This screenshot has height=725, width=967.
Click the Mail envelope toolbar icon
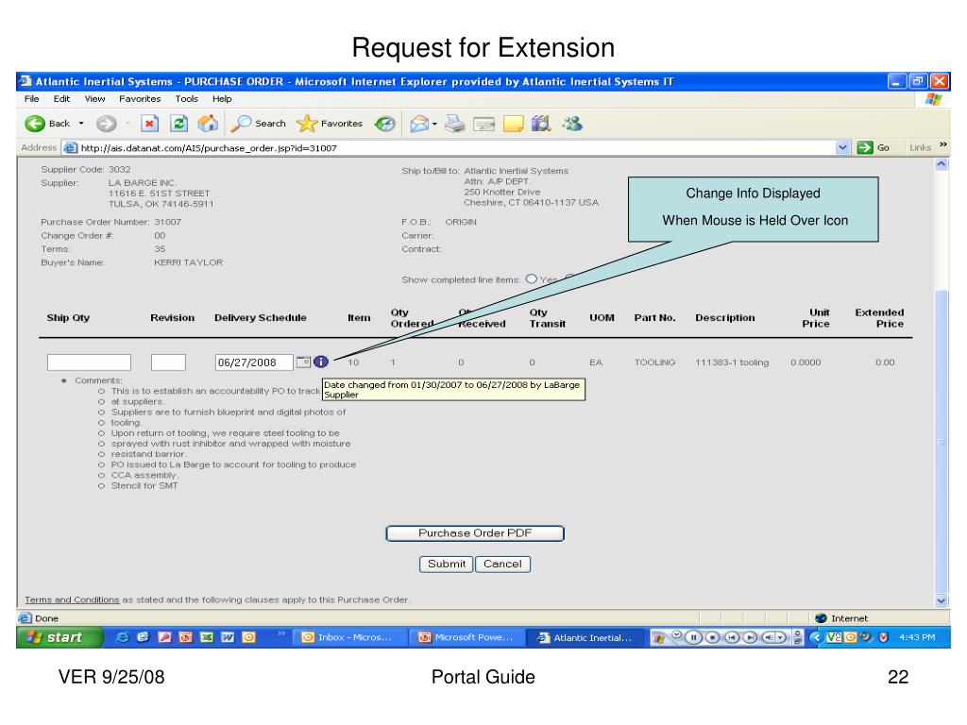(419, 124)
